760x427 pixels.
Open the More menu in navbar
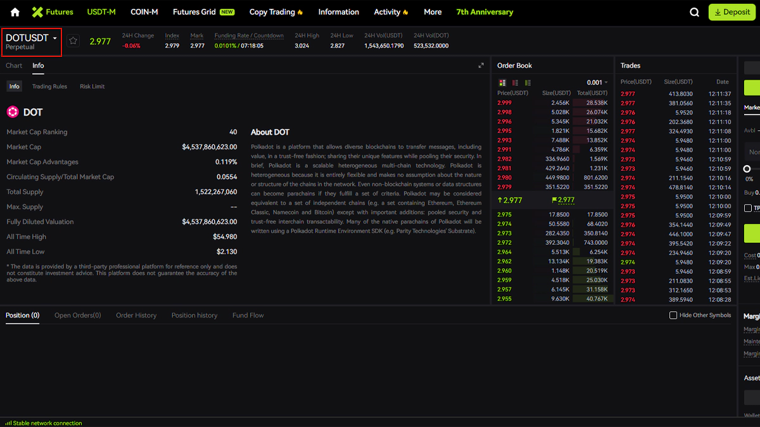433,12
